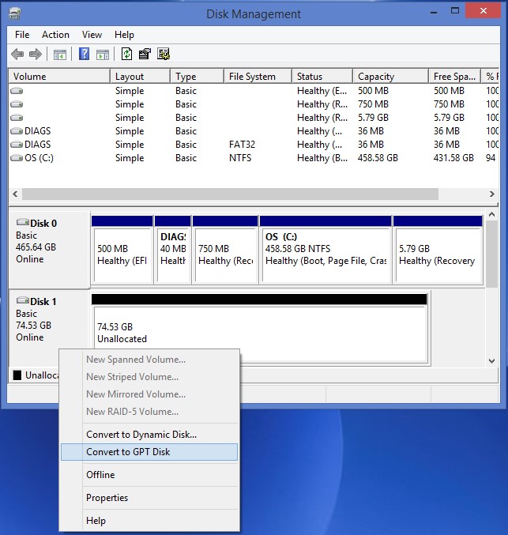508x535 pixels.
Task: Open the File menu
Action: 22,35
